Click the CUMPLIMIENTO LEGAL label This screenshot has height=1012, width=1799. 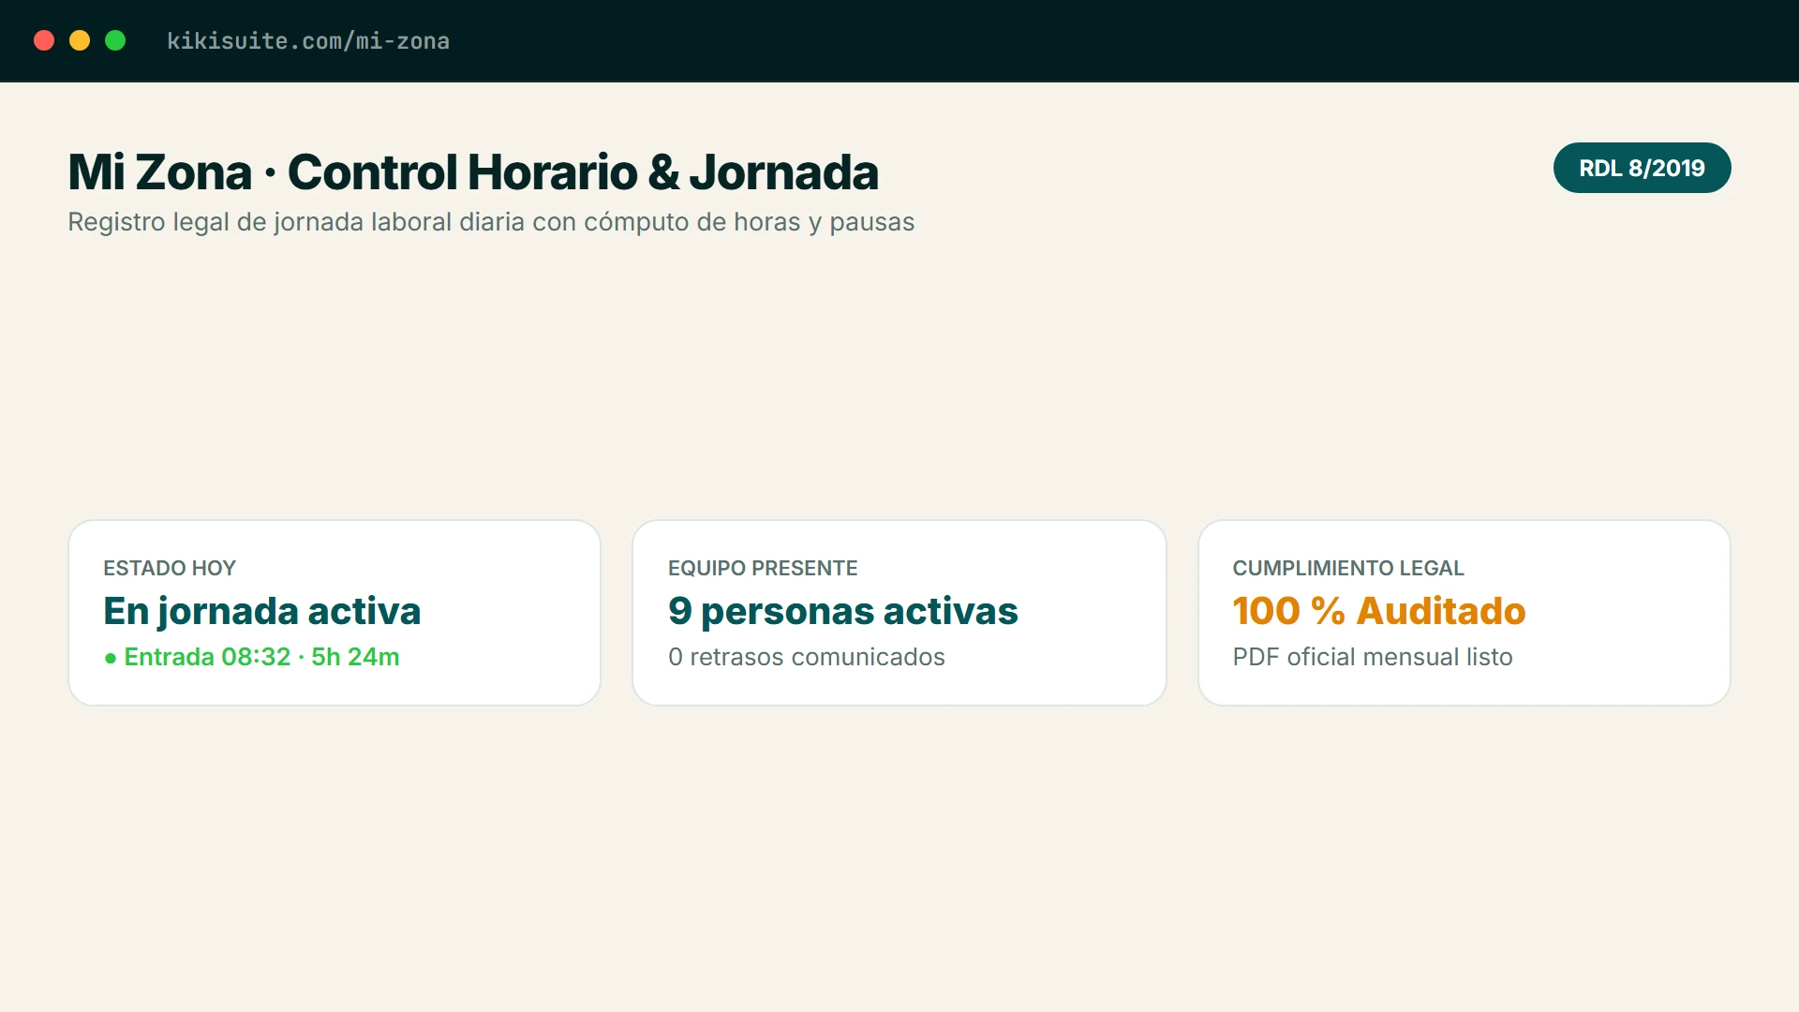[x=1348, y=568]
